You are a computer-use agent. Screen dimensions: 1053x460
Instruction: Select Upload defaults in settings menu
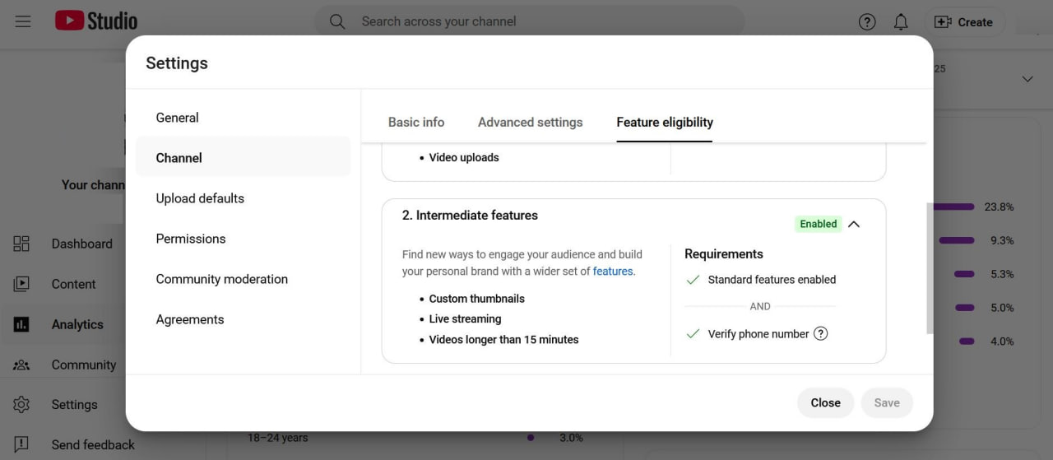pyautogui.click(x=200, y=198)
